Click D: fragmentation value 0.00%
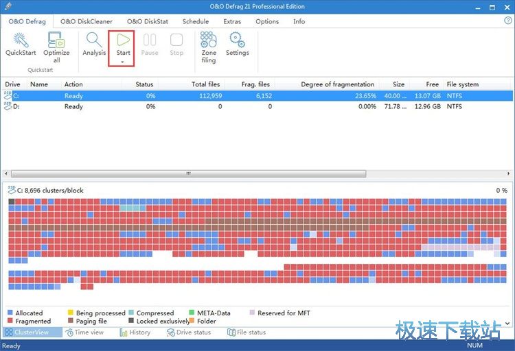515x351 pixels. [x=367, y=106]
